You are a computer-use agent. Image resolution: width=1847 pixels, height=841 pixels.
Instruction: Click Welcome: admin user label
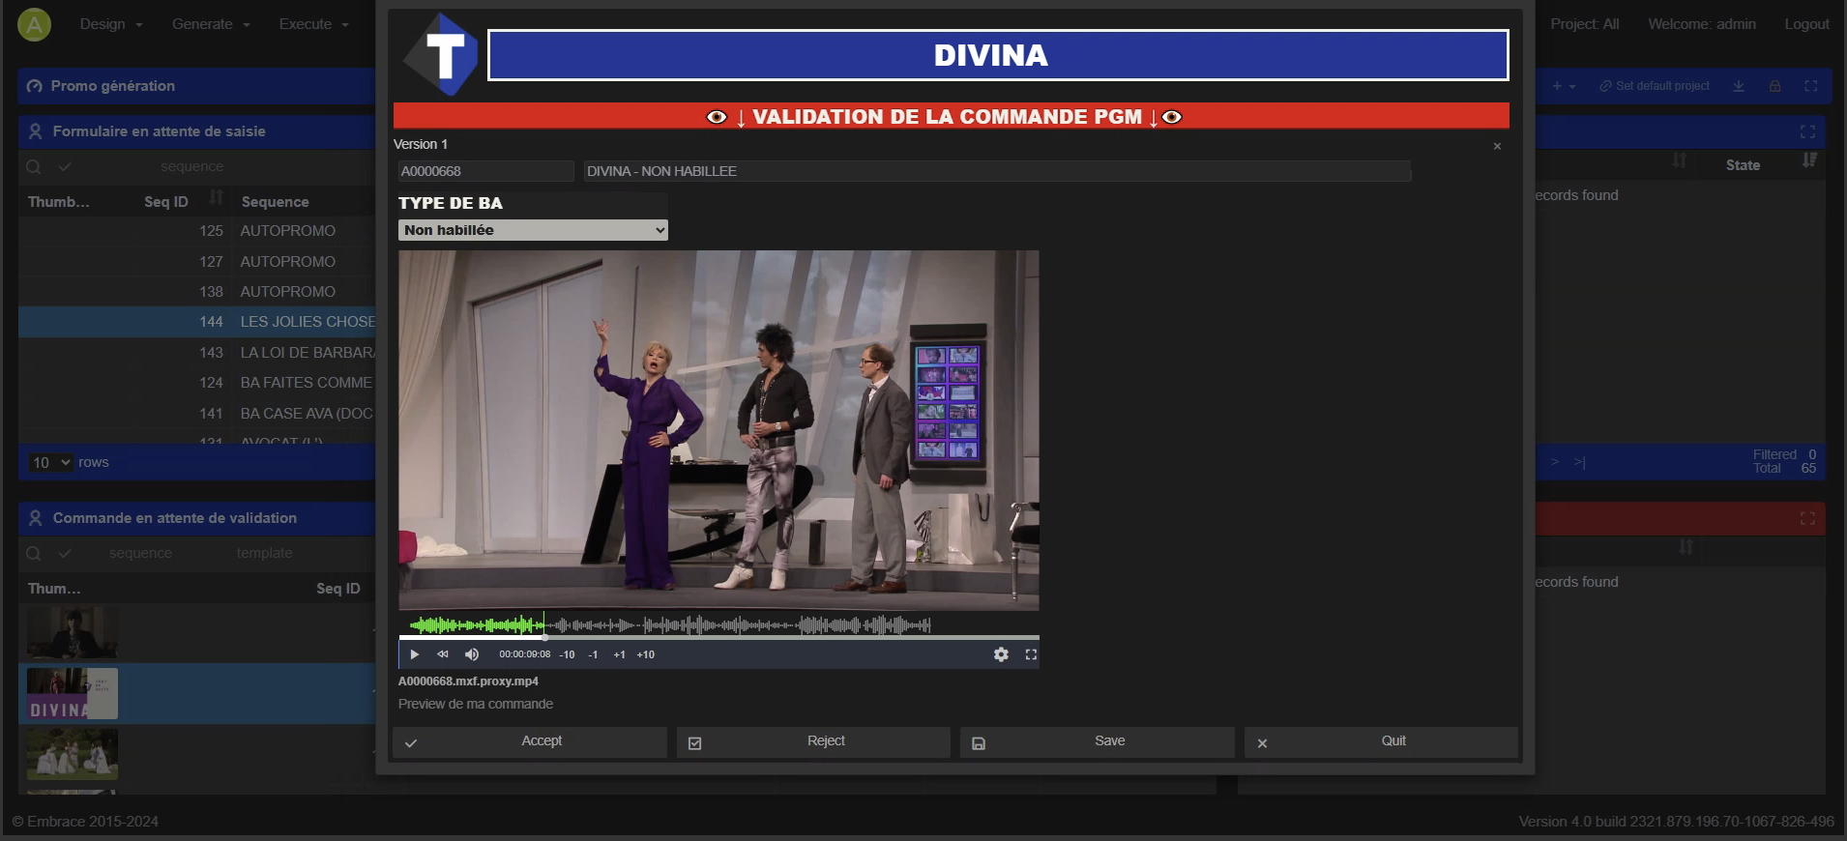1702,24
